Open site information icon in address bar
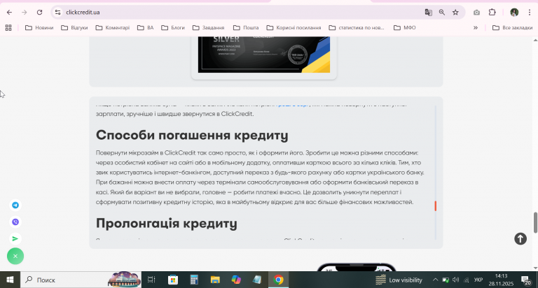Image resolution: width=538 pixels, height=288 pixels. click(x=57, y=13)
